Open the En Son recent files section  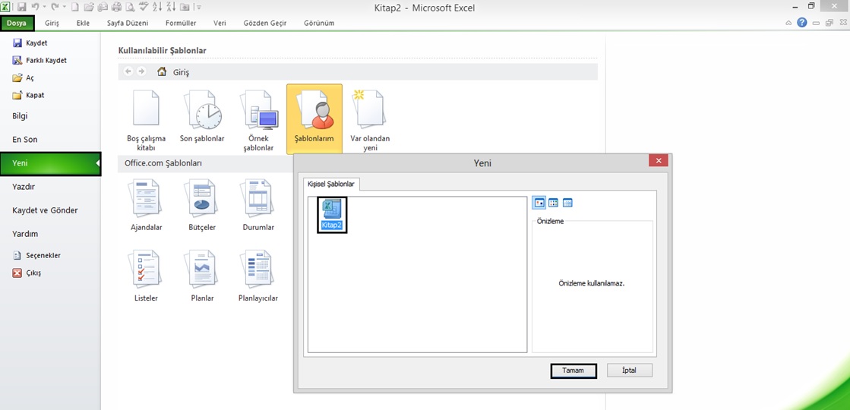[x=25, y=139]
